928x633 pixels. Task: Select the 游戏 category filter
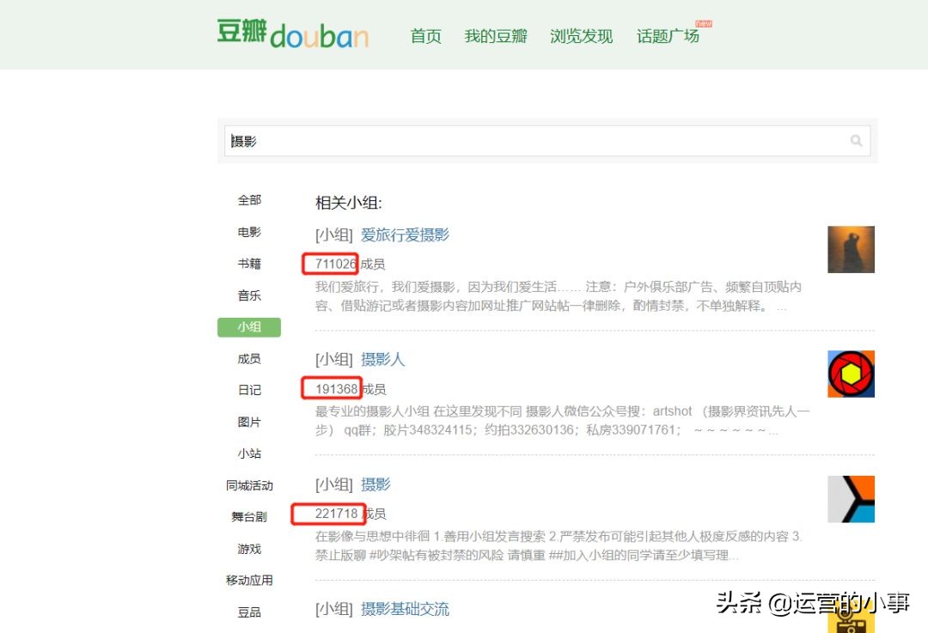[x=248, y=549]
